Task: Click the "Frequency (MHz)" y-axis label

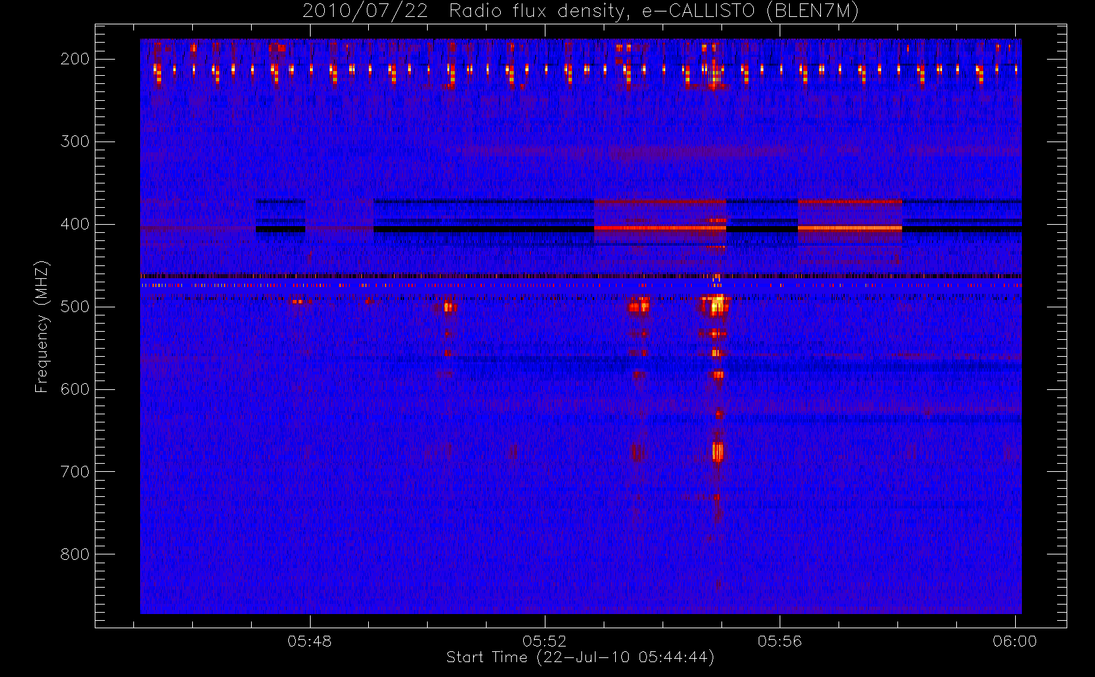Action: click(x=42, y=326)
